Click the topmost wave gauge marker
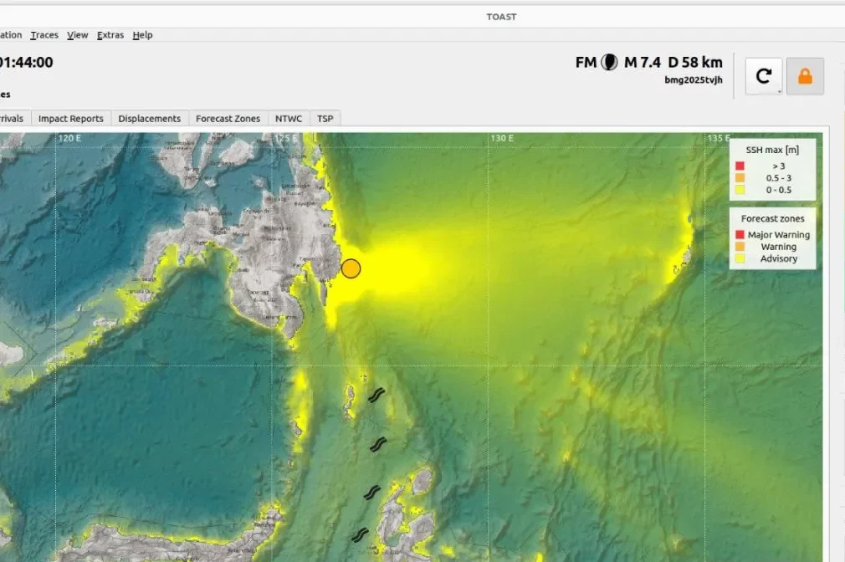The height and width of the screenshot is (562, 845). (x=376, y=396)
